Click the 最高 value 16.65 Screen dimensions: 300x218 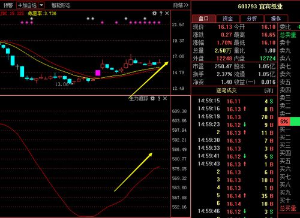tap(268, 35)
